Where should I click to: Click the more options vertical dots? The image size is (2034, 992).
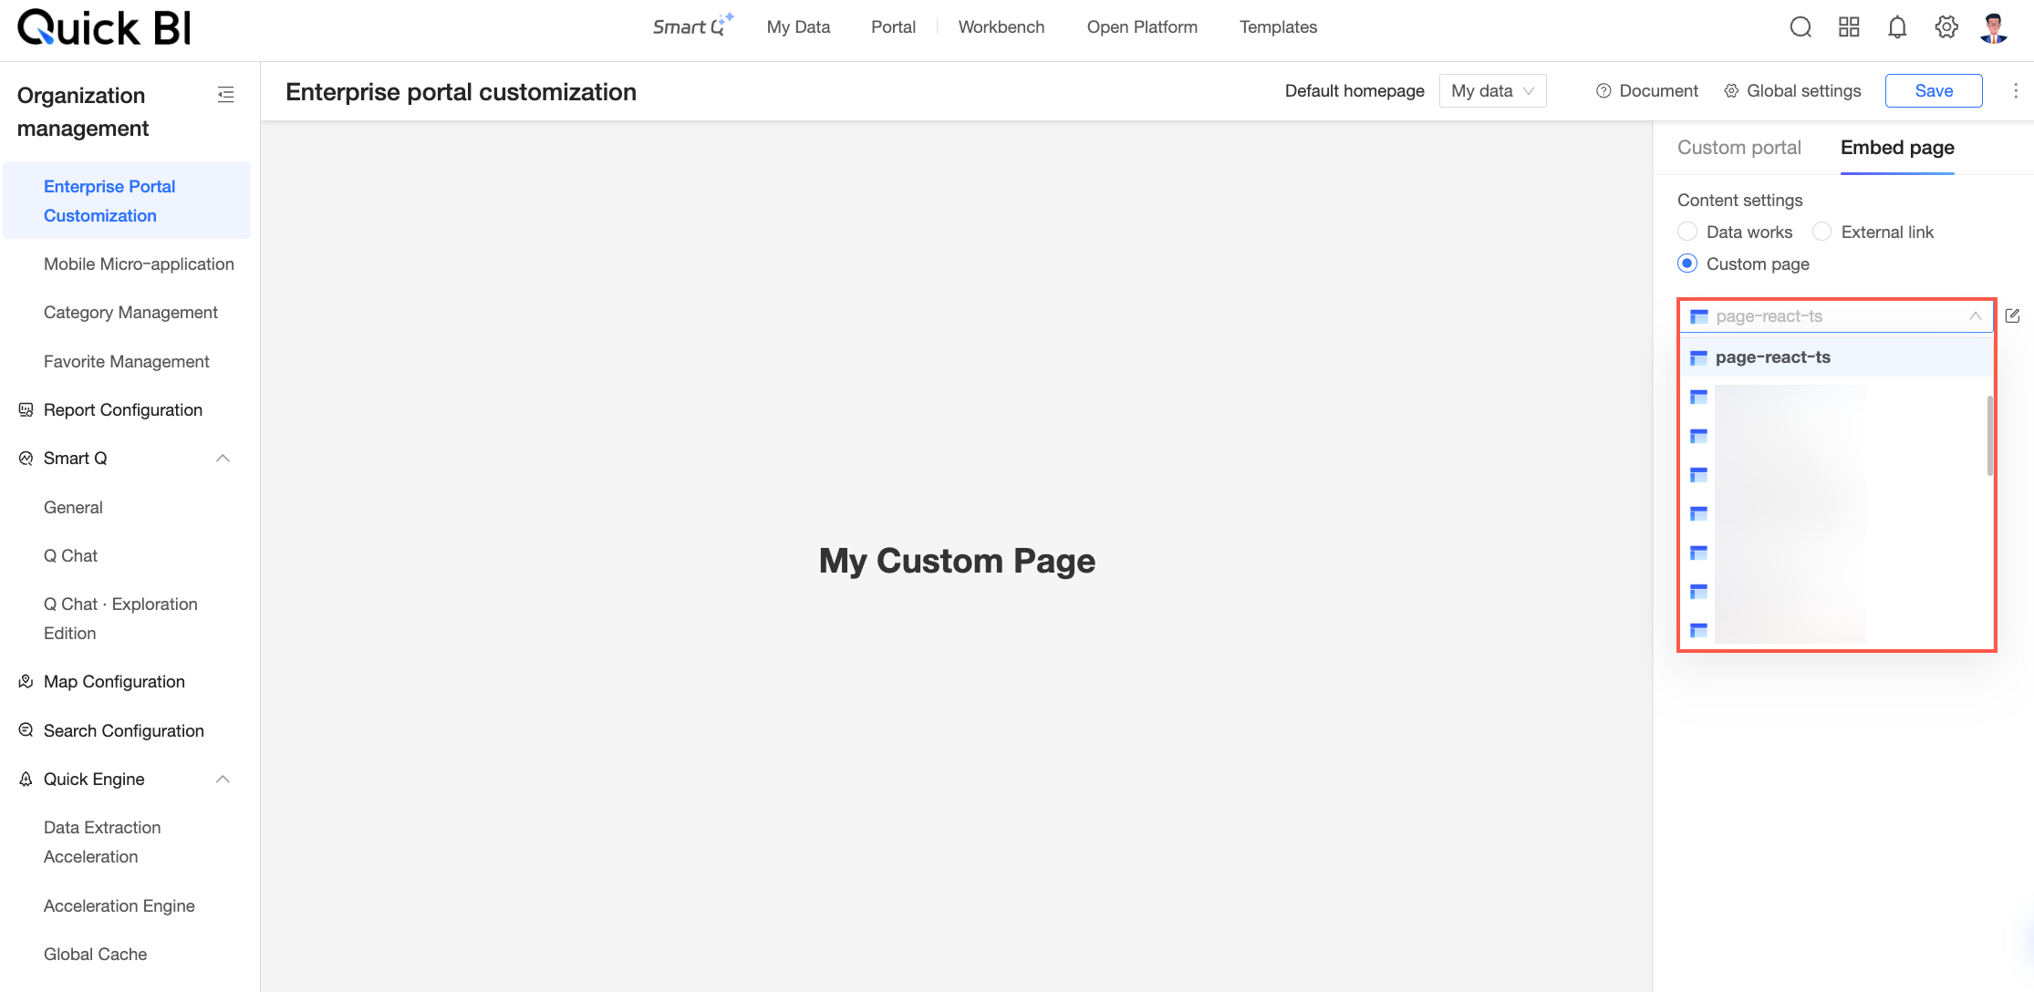click(2016, 91)
